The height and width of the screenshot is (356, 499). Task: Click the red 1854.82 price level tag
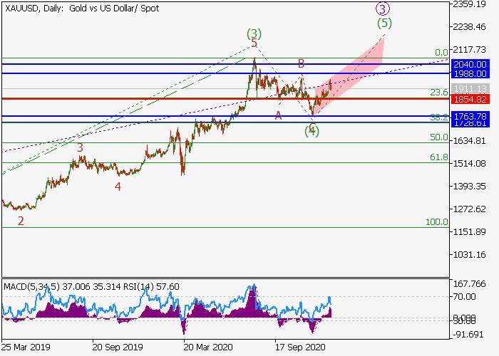tap(470, 99)
